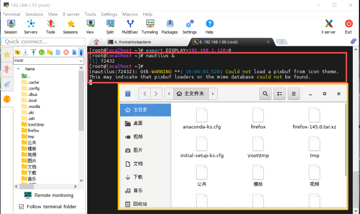The height and width of the screenshot is (214, 360).
Task: Toggle Follow terminal folder checkbox
Action: coord(21,207)
